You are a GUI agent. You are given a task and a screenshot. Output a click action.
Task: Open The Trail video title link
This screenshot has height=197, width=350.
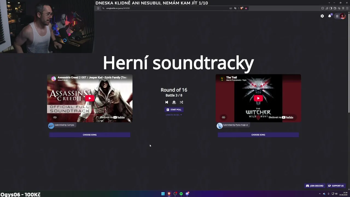(x=231, y=77)
